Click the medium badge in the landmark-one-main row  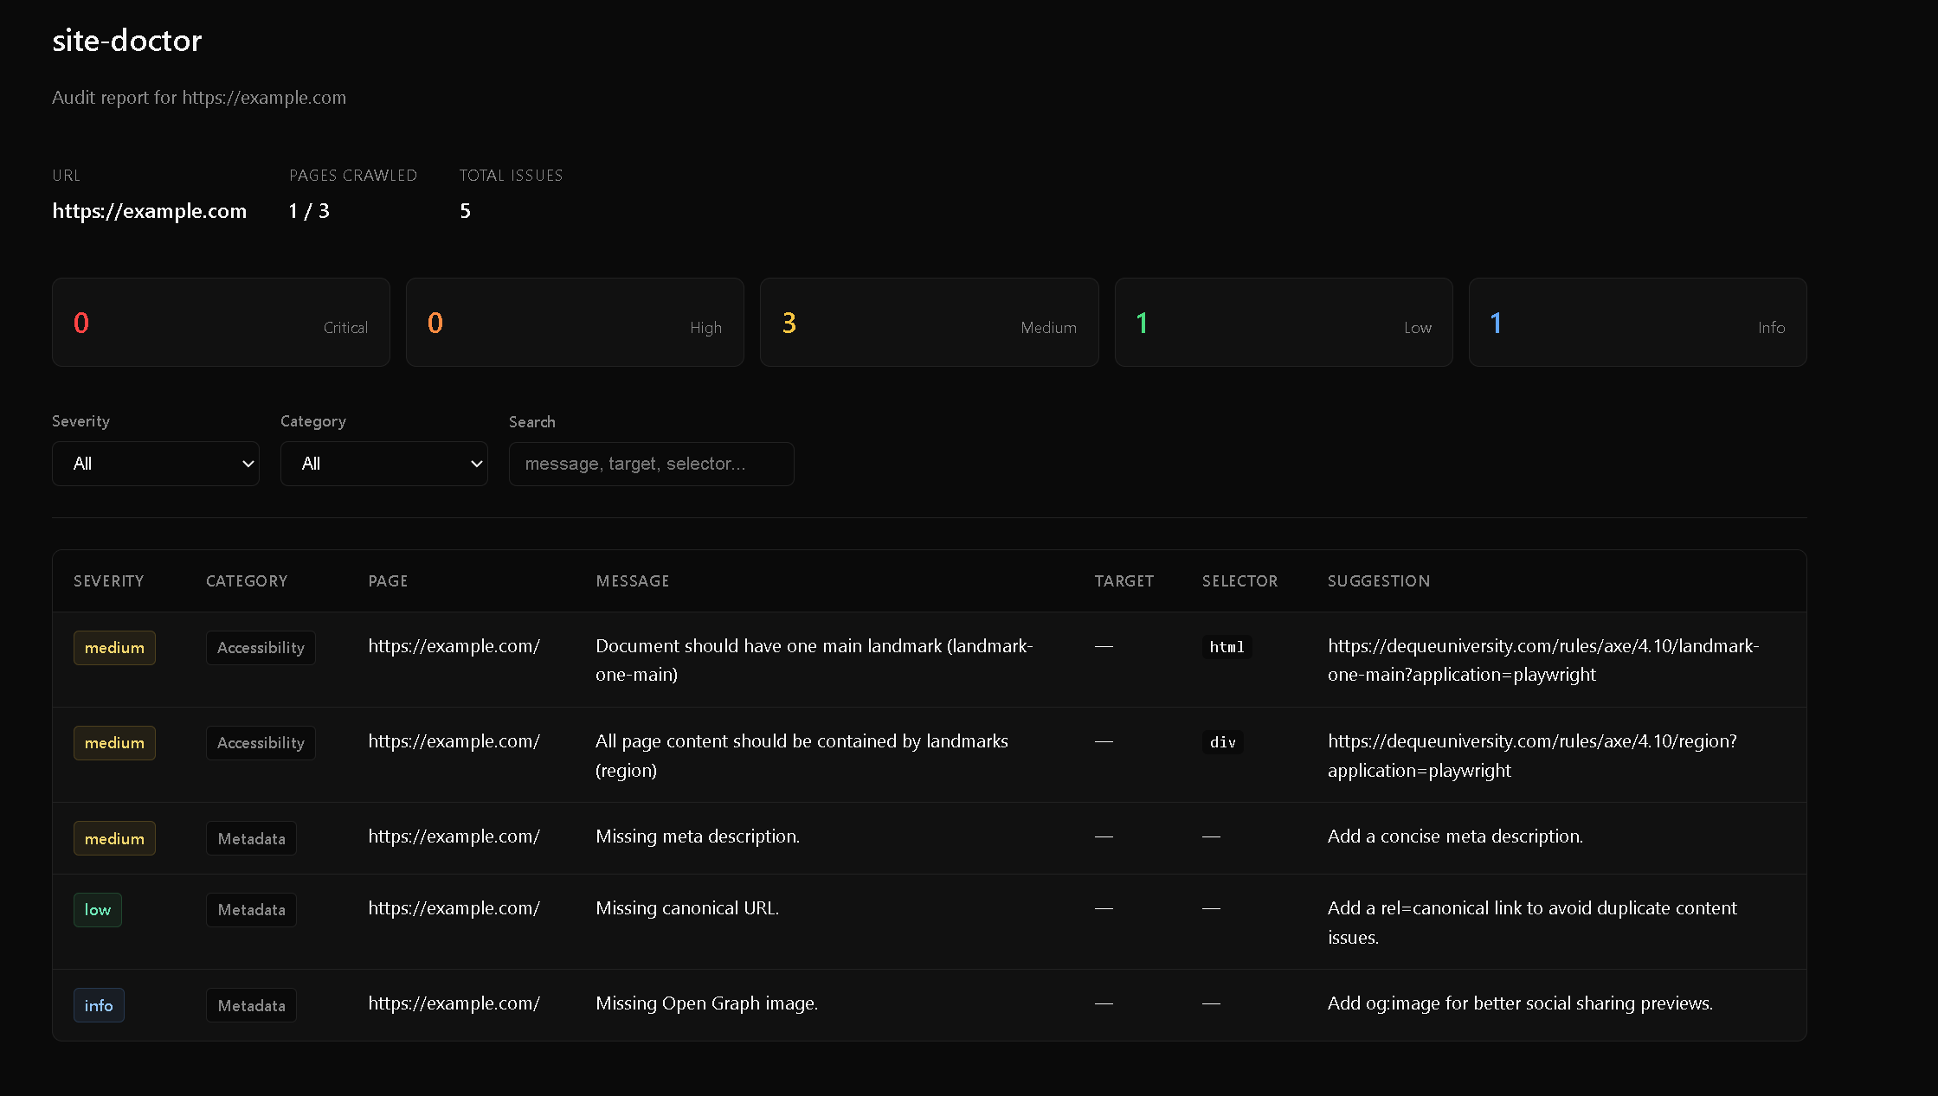click(x=114, y=648)
